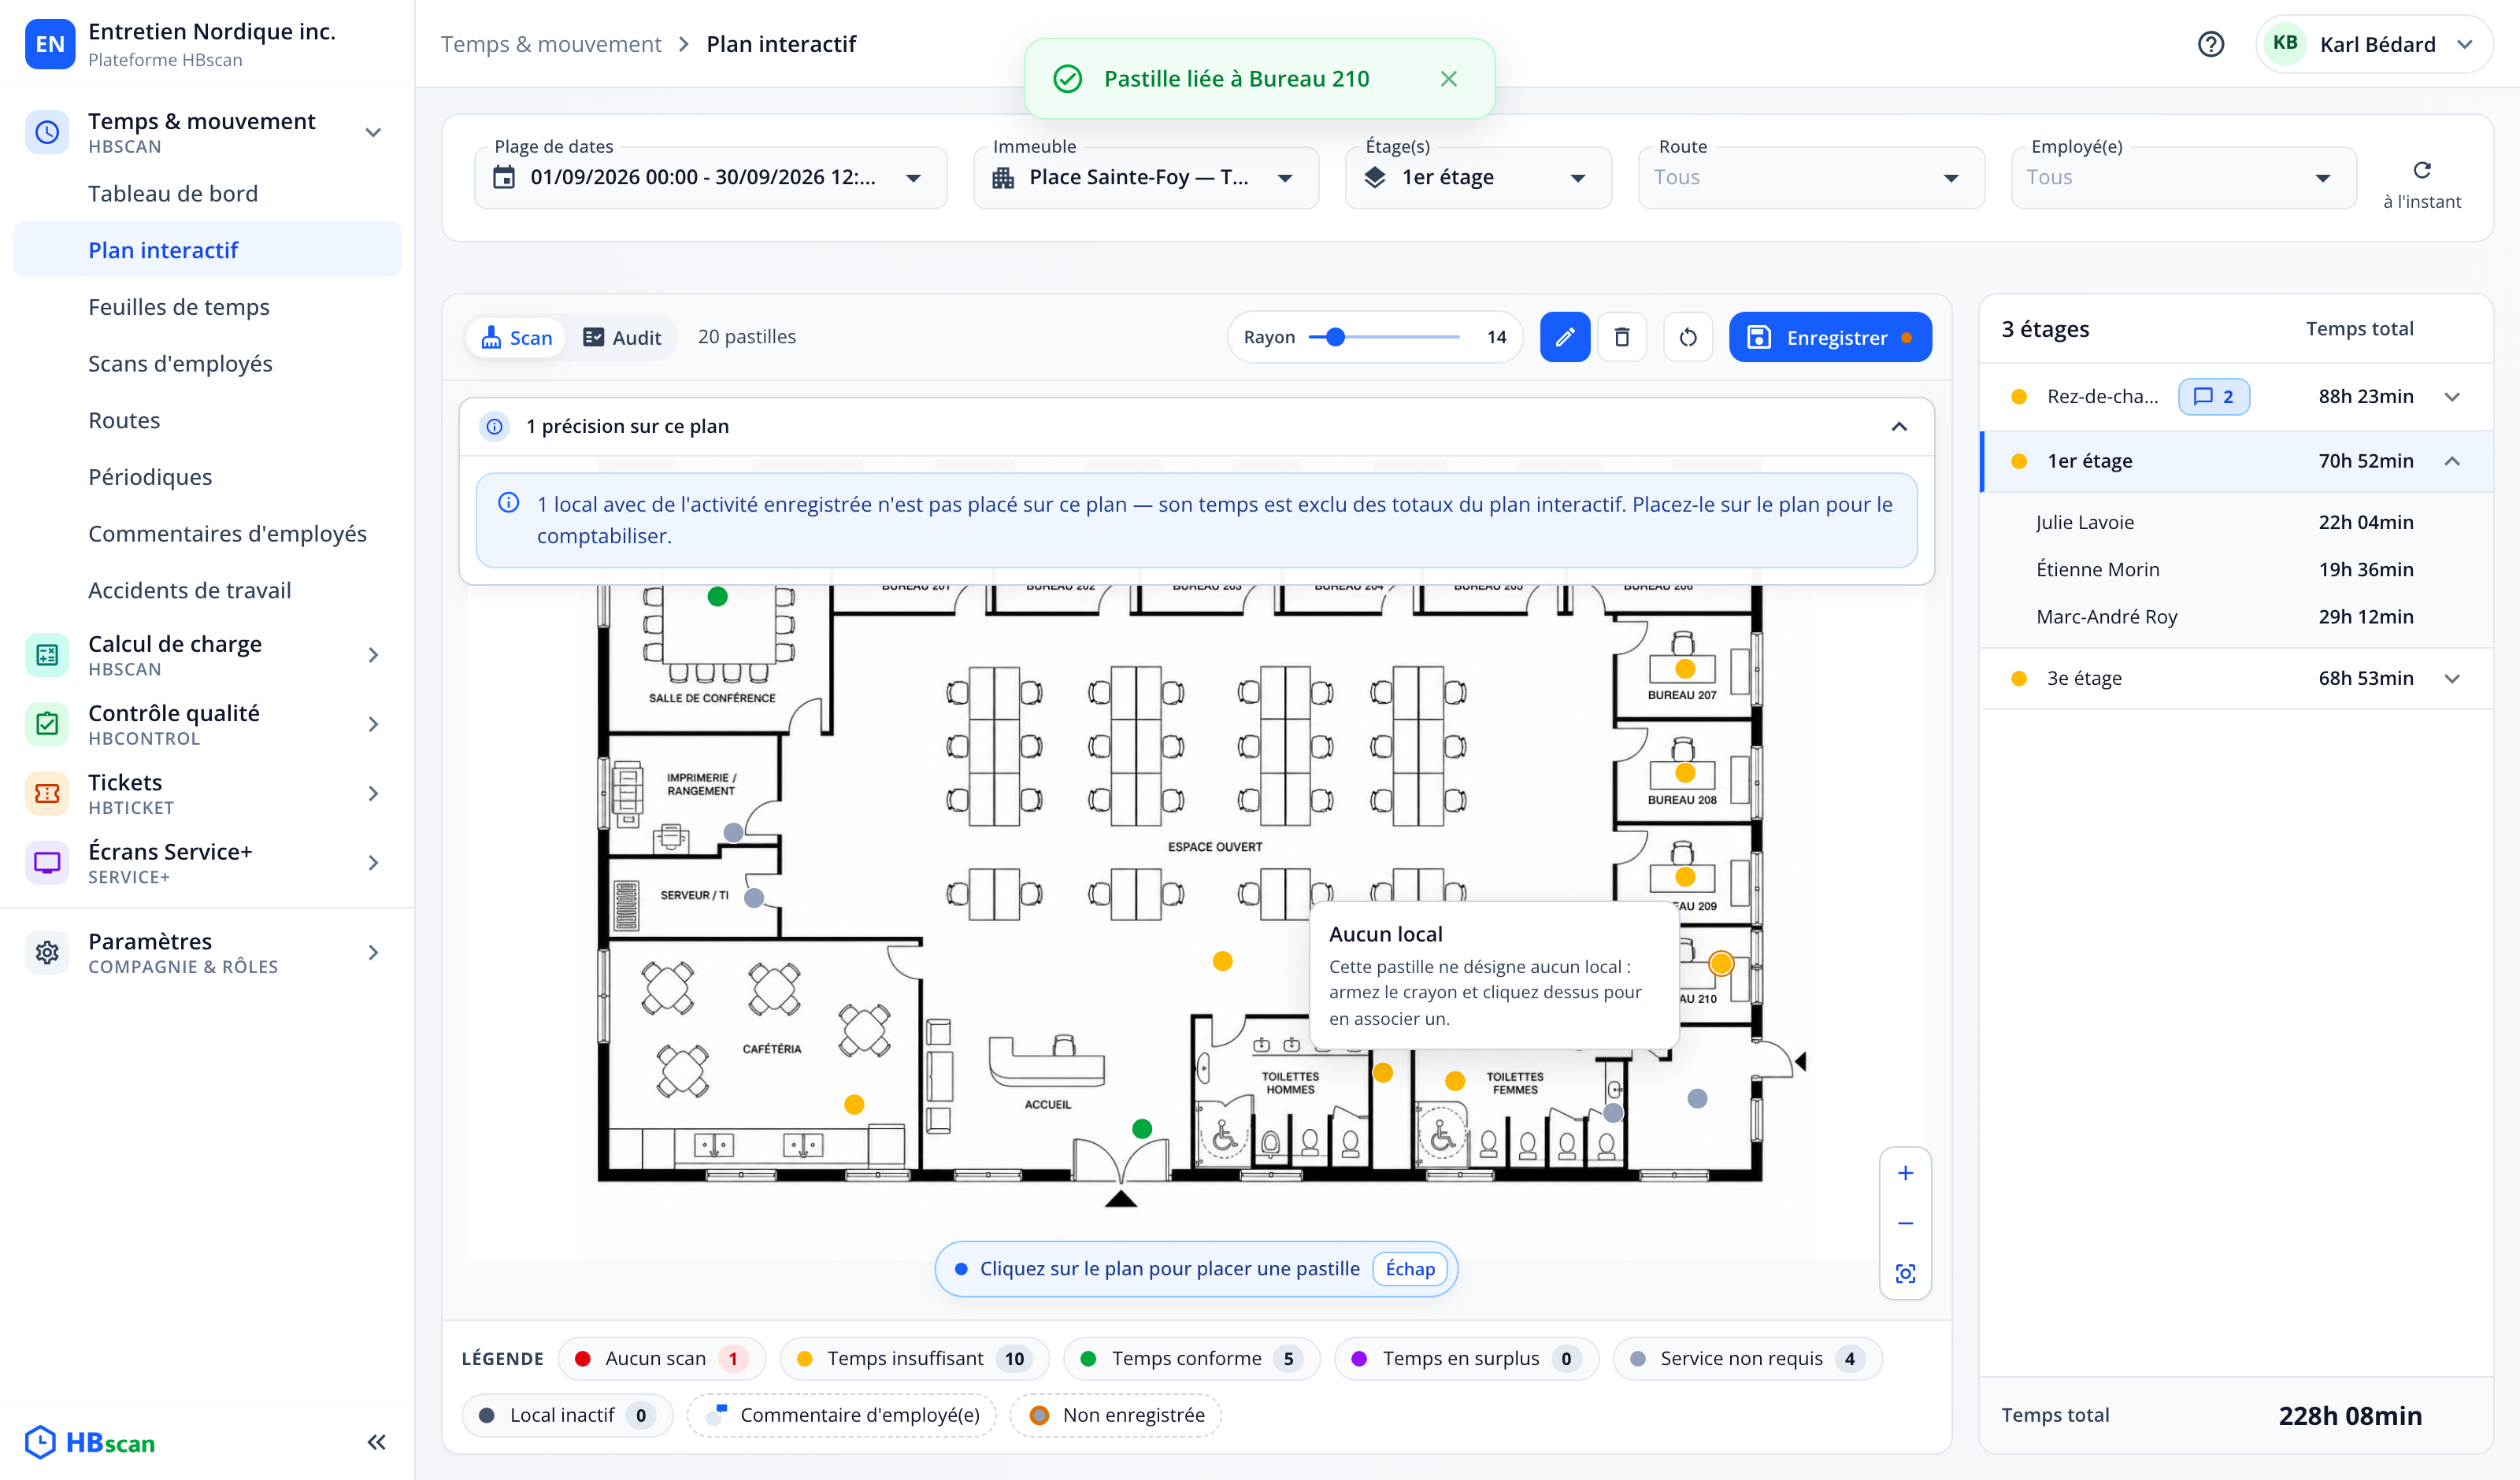The image size is (2520, 1480).
Task: Click the Échap button in placement hint
Action: pos(1410,1269)
